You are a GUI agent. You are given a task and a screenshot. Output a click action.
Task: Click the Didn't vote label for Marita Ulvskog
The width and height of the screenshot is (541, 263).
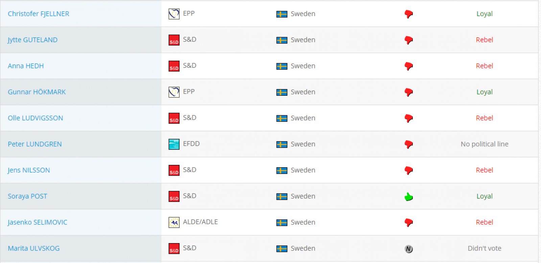click(x=485, y=248)
